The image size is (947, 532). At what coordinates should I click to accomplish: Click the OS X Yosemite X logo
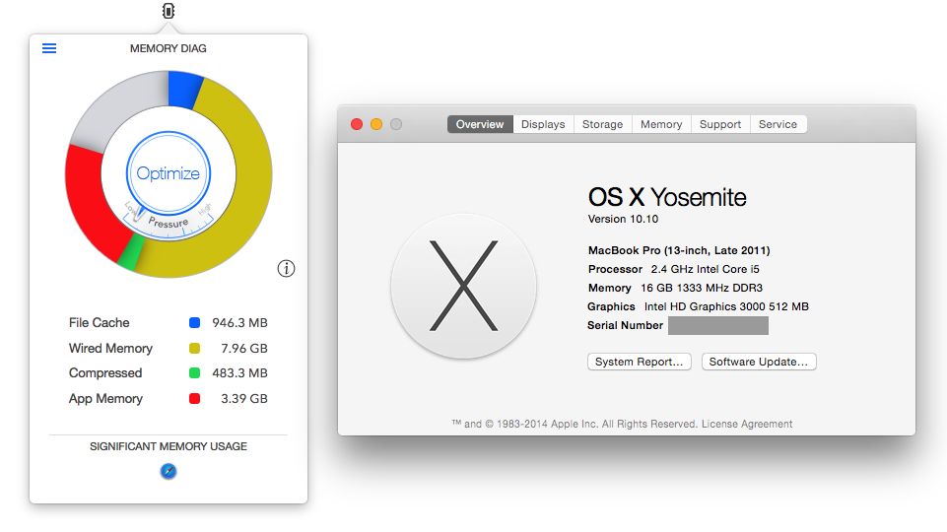pyautogui.click(x=463, y=287)
